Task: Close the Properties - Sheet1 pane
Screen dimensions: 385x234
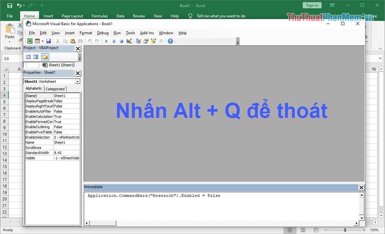Action: pos(78,73)
